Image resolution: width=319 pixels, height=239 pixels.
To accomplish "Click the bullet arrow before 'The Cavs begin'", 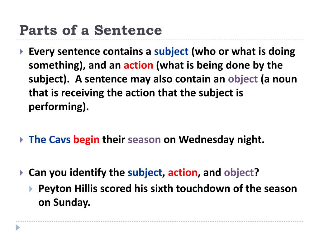I will pos(21,140).
